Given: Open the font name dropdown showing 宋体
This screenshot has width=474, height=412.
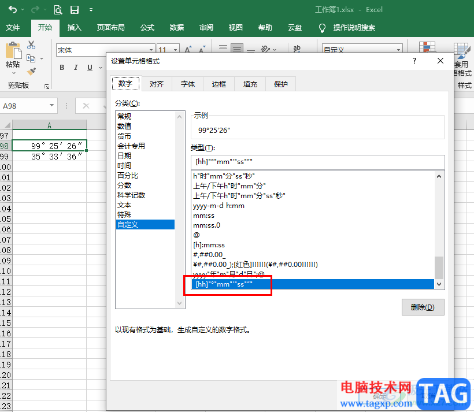Looking at the screenshot, I should 151,50.
